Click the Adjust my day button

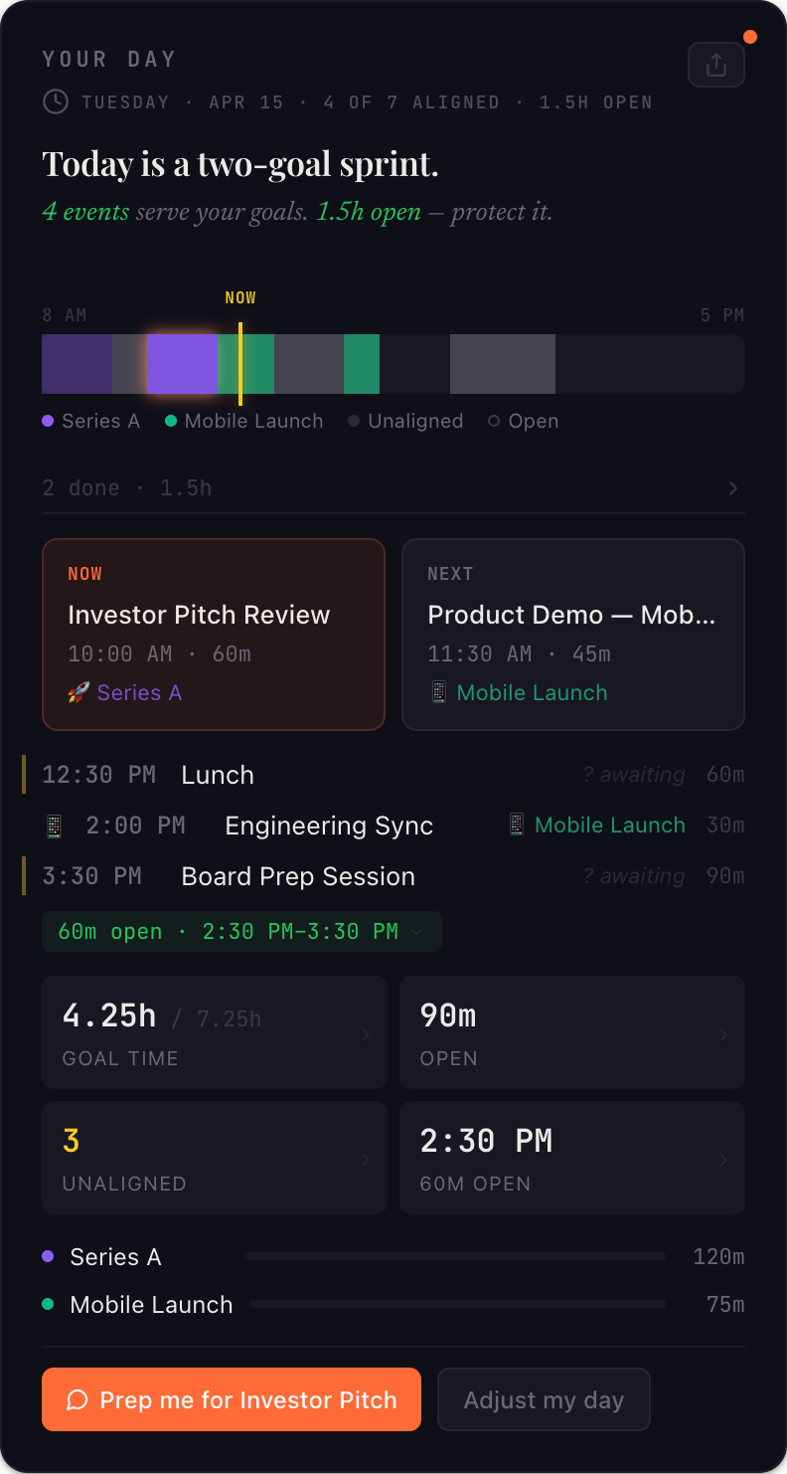pyautogui.click(x=544, y=1400)
